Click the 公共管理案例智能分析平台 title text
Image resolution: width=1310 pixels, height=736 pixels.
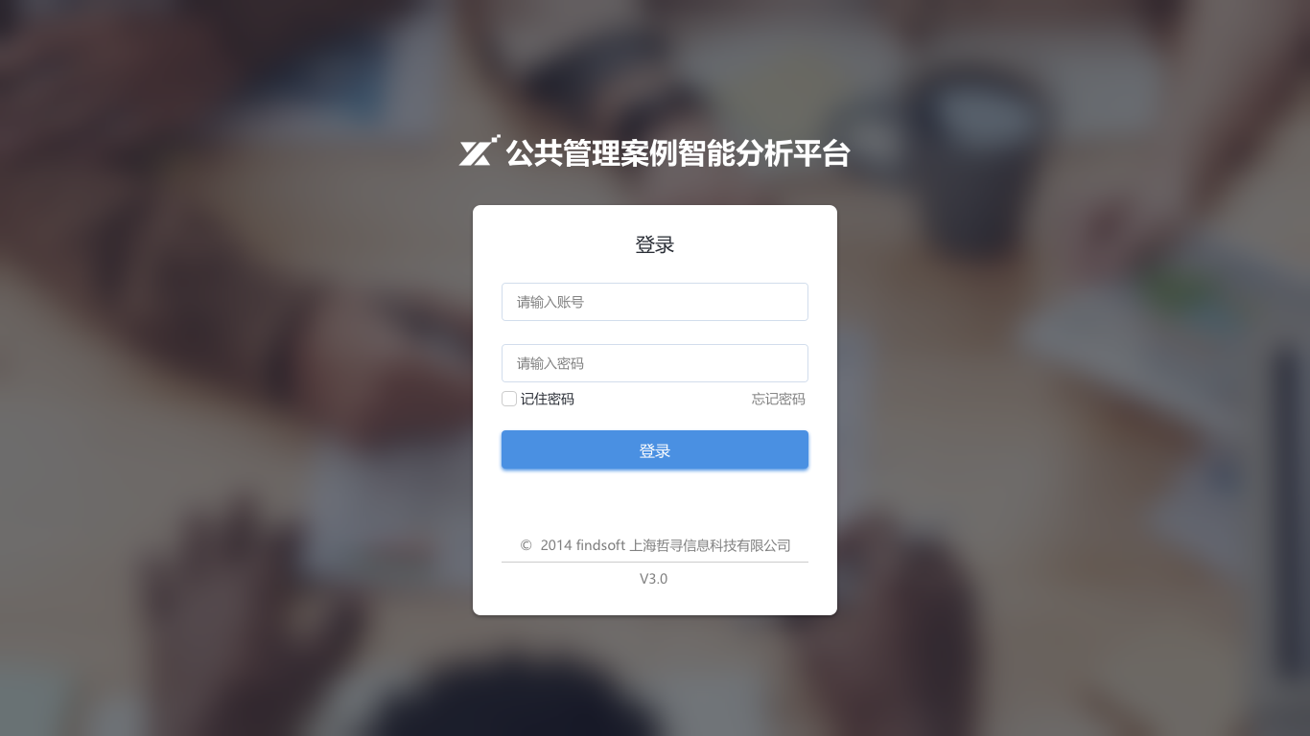coord(678,153)
